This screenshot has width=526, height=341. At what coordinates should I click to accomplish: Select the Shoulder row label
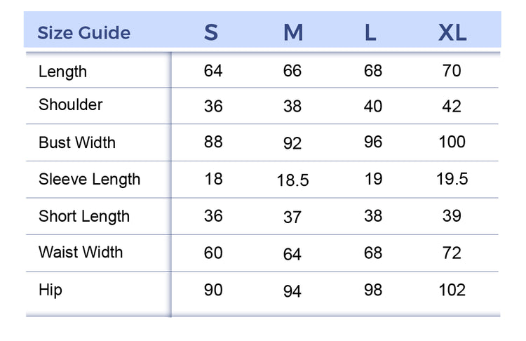pos(70,105)
